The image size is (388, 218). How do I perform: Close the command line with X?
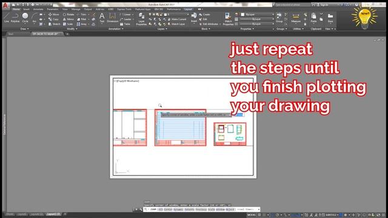point(136,210)
